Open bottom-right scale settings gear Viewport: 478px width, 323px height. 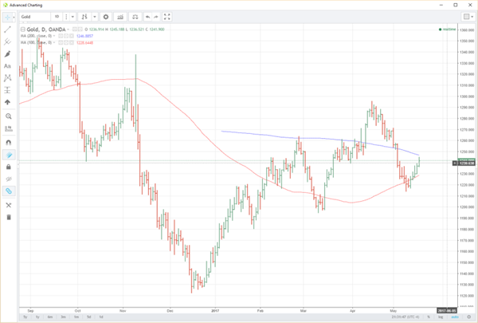point(469,317)
